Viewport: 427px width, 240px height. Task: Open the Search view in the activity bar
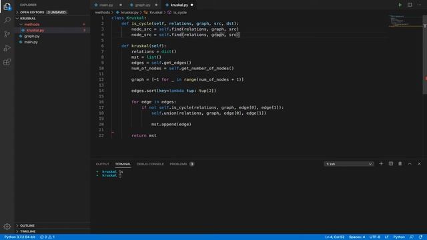click(x=7, y=20)
